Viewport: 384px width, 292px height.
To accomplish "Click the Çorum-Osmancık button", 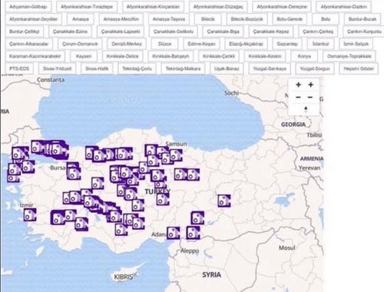I will pyautogui.click(x=80, y=44).
